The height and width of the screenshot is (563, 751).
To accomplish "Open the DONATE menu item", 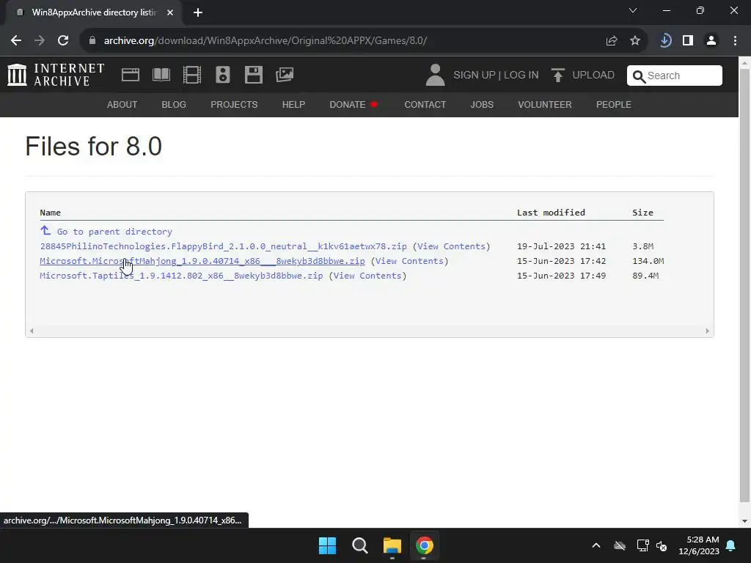I will 348,104.
